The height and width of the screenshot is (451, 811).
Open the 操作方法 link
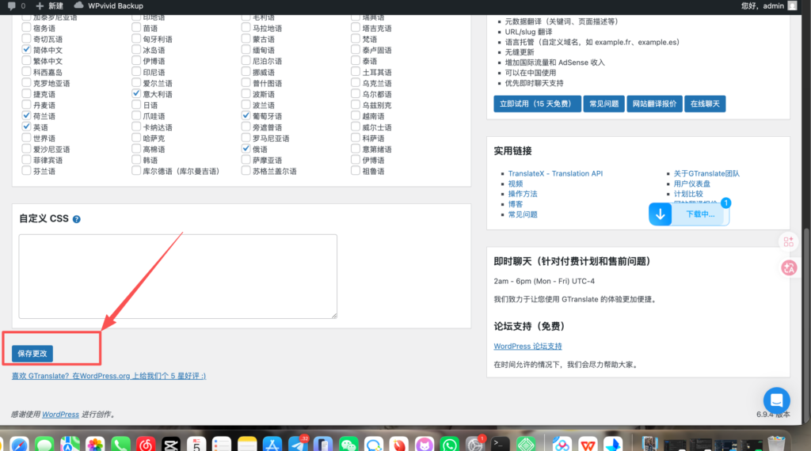pos(523,194)
